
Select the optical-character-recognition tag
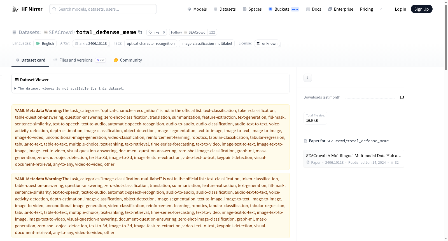pyautogui.click(x=151, y=43)
